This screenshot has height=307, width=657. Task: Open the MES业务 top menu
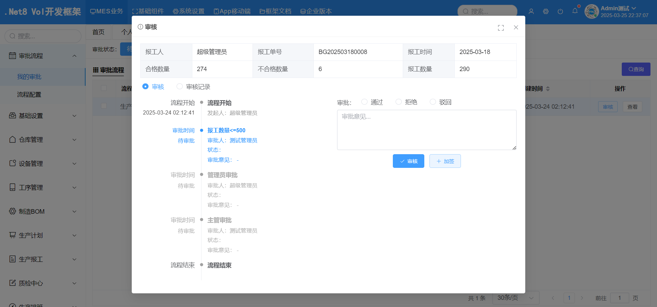point(106,11)
